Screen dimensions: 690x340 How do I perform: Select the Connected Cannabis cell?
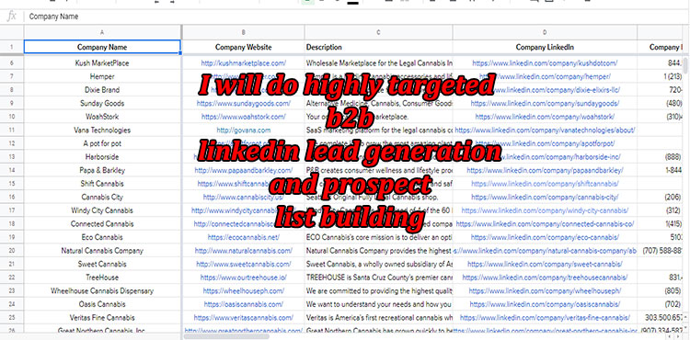click(102, 224)
